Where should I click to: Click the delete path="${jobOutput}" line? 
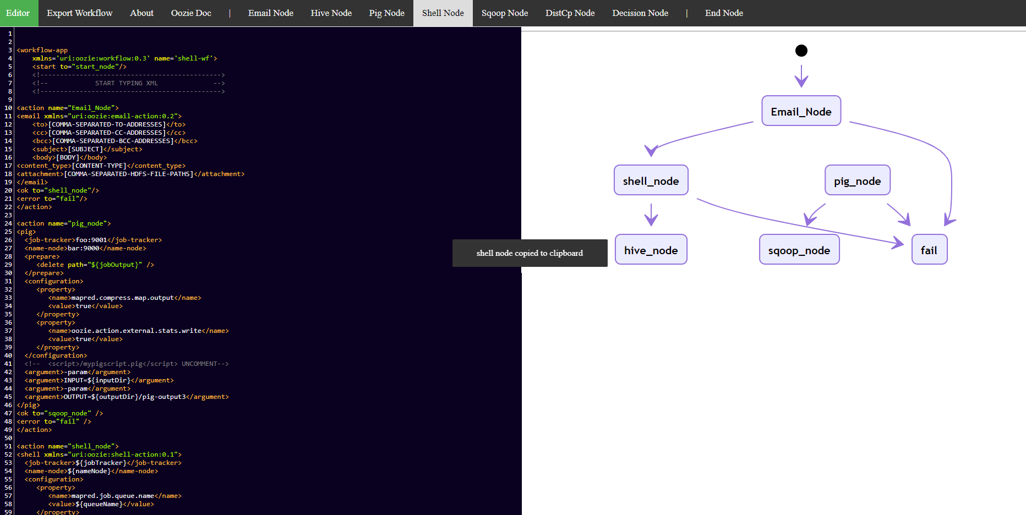pyautogui.click(x=95, y=265)
